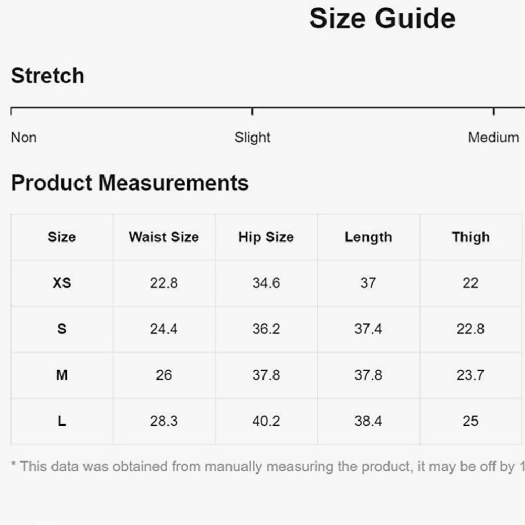Select the Non stretch label

point(24,138)
